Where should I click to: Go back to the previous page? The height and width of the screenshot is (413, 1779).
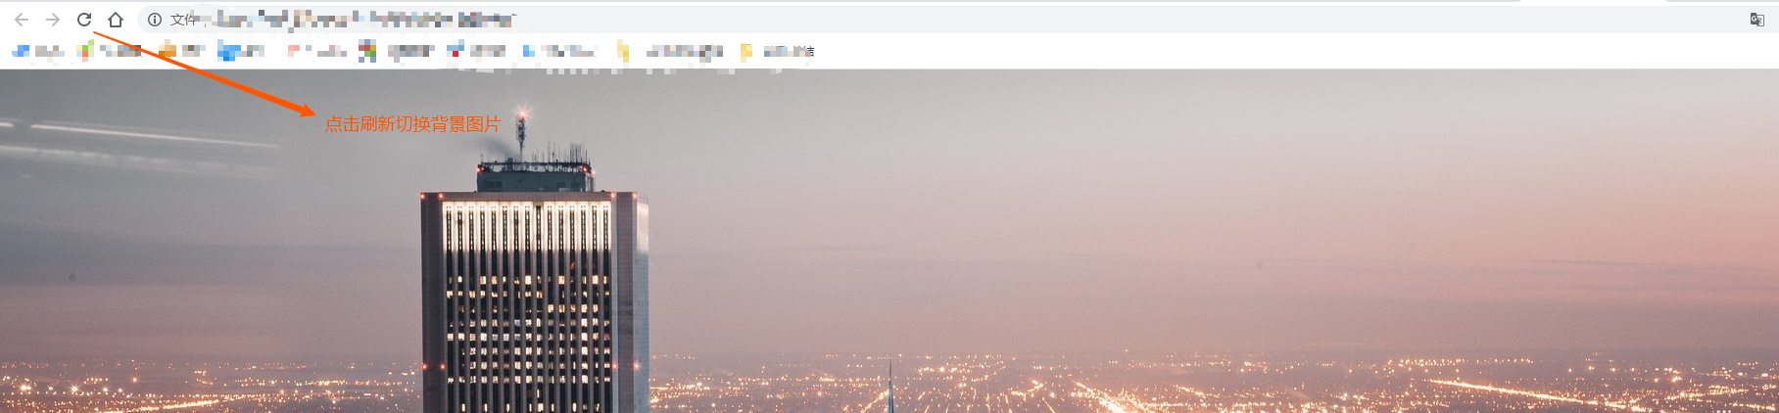pos(22,20)
